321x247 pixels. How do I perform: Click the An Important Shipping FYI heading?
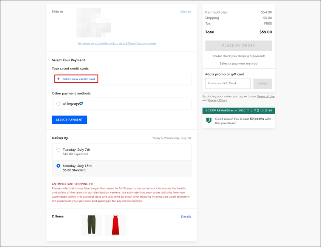pos(73,184)
